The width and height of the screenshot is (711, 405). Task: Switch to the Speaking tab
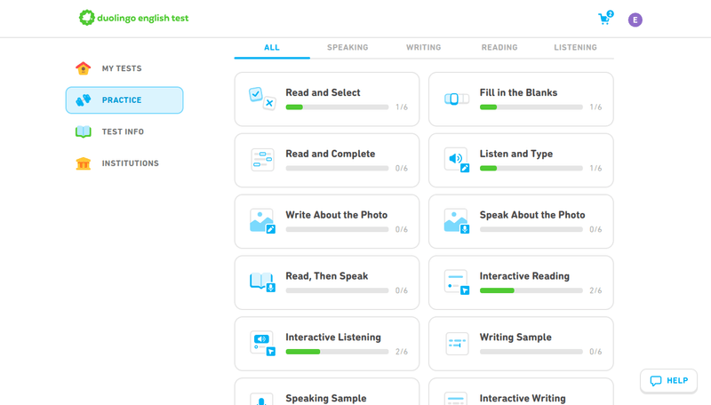click(x=348, y=48)
